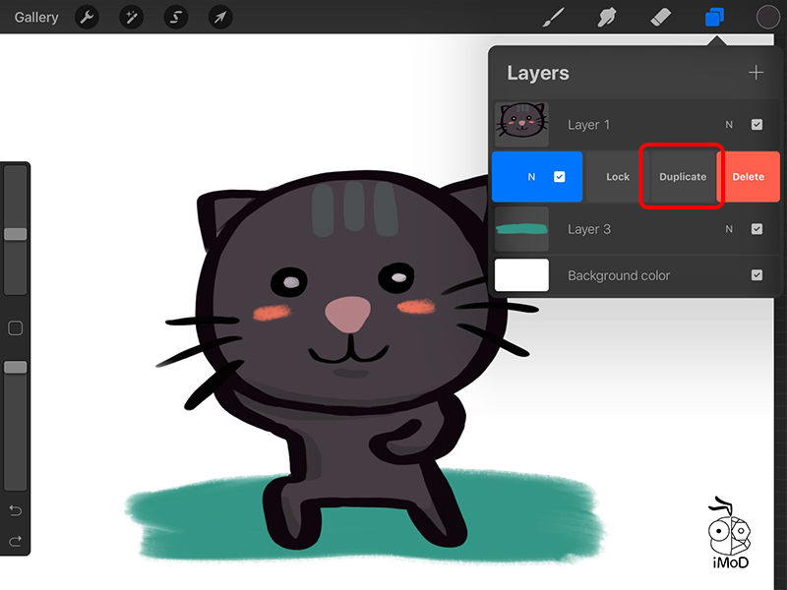Select the Smudge tool
Image resolution: width=787 pixels, height=590 pixels.
[607, 17]
